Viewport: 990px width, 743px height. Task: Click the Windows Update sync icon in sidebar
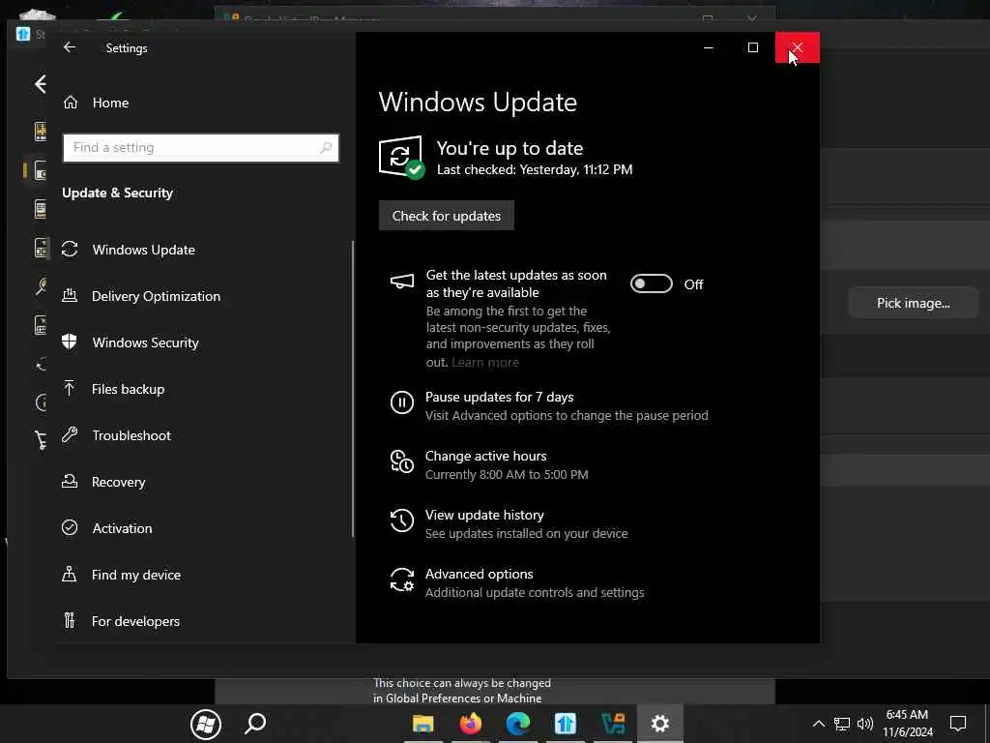click(70, 249)
